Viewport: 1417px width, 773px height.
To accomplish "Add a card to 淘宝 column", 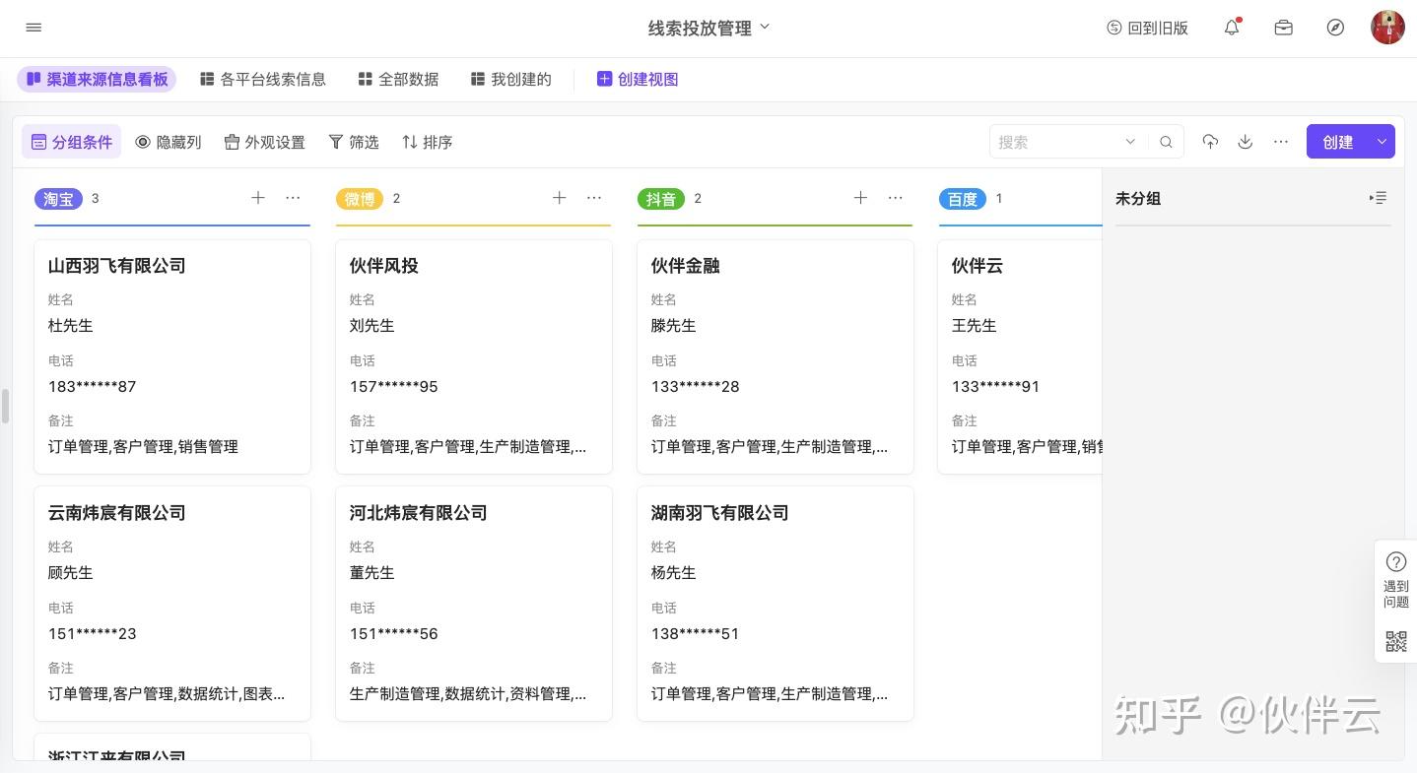I will [258, 198].
